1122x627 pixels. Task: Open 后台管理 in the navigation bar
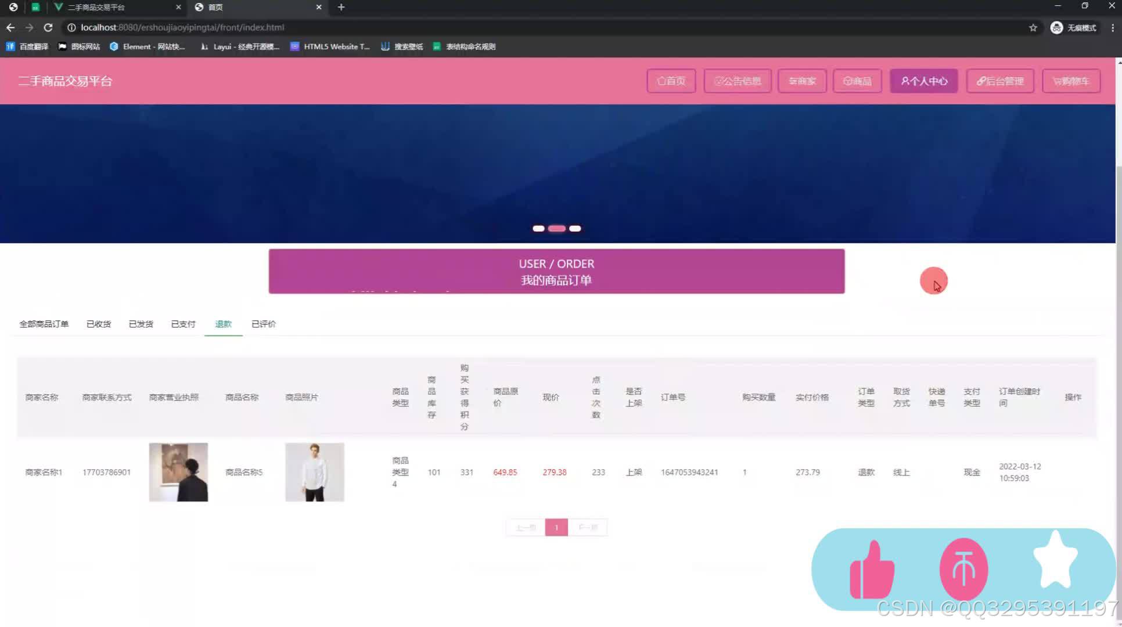[1000, 81]
